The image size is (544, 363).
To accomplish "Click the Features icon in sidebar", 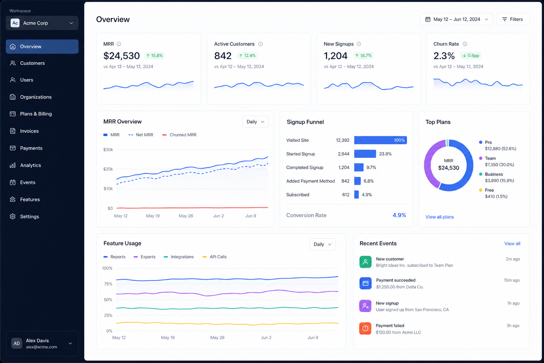I will pyautogui.click(x=13, y=199).
